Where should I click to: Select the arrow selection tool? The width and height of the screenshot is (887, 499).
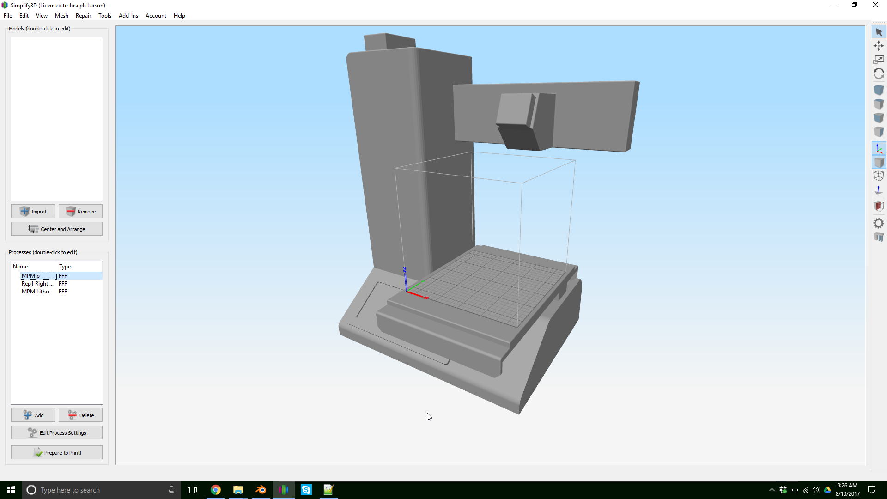click(879, 32)
